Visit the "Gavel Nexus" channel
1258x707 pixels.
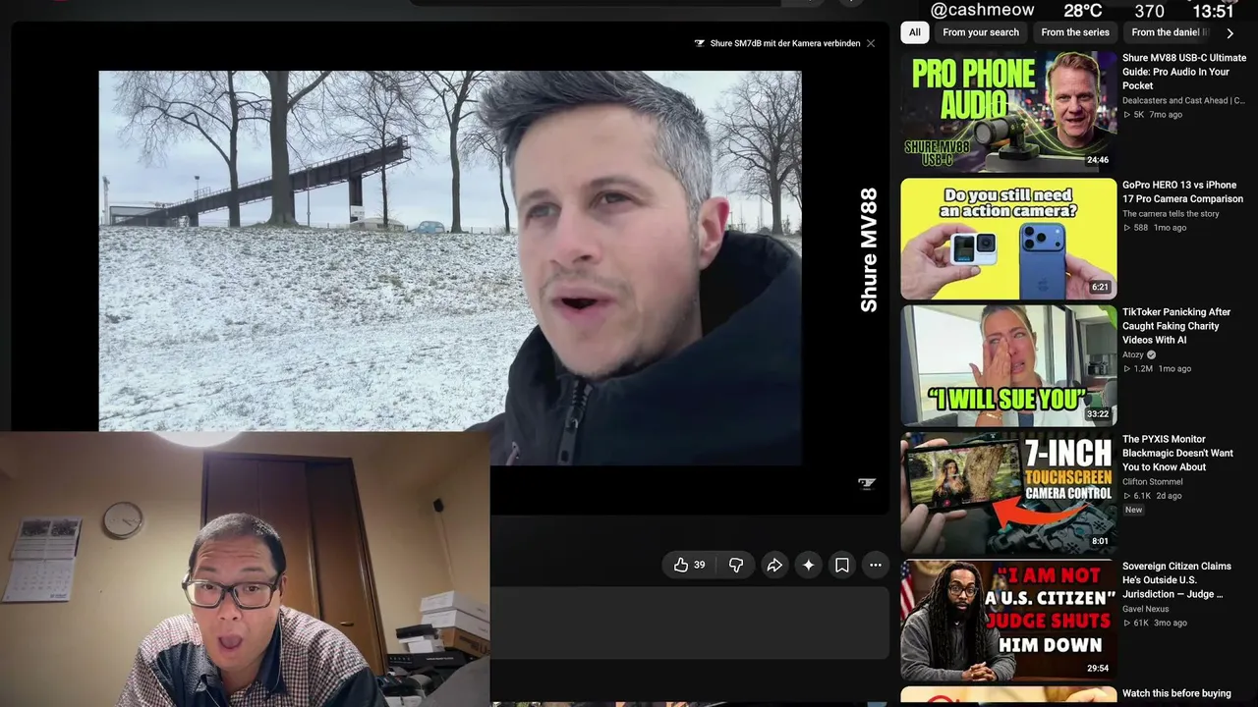(1146, 609)
